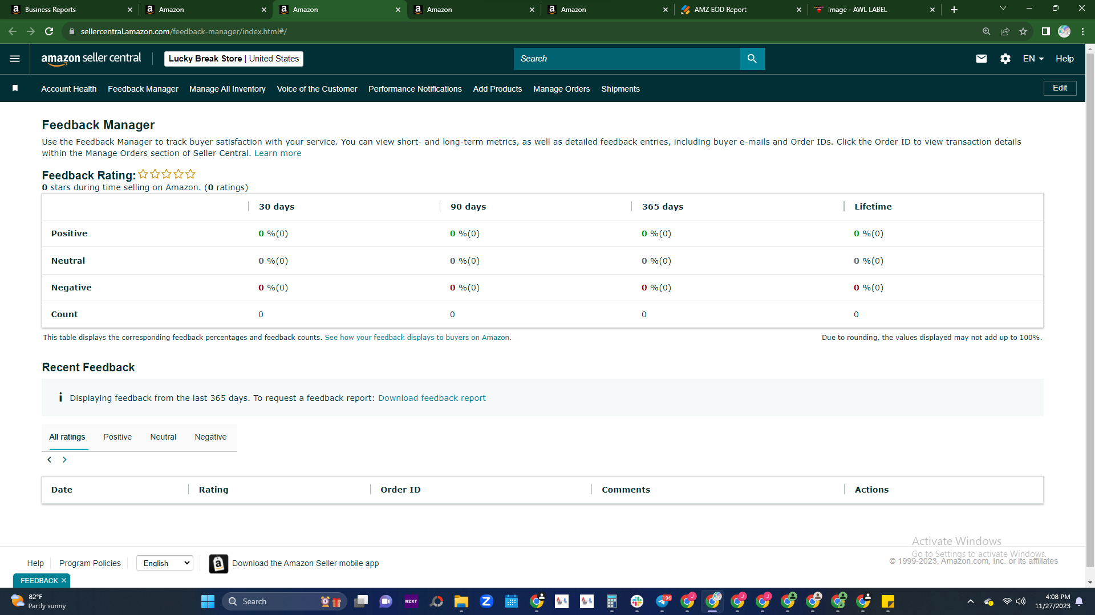Viewport: 1095px width, 615px height.
Task: Share this page icon in address bar
Action: [x=1005, y=31]
